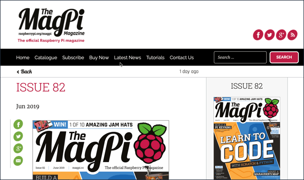Open the red Google Plus icon in header
304x180 pixels.
281,35
